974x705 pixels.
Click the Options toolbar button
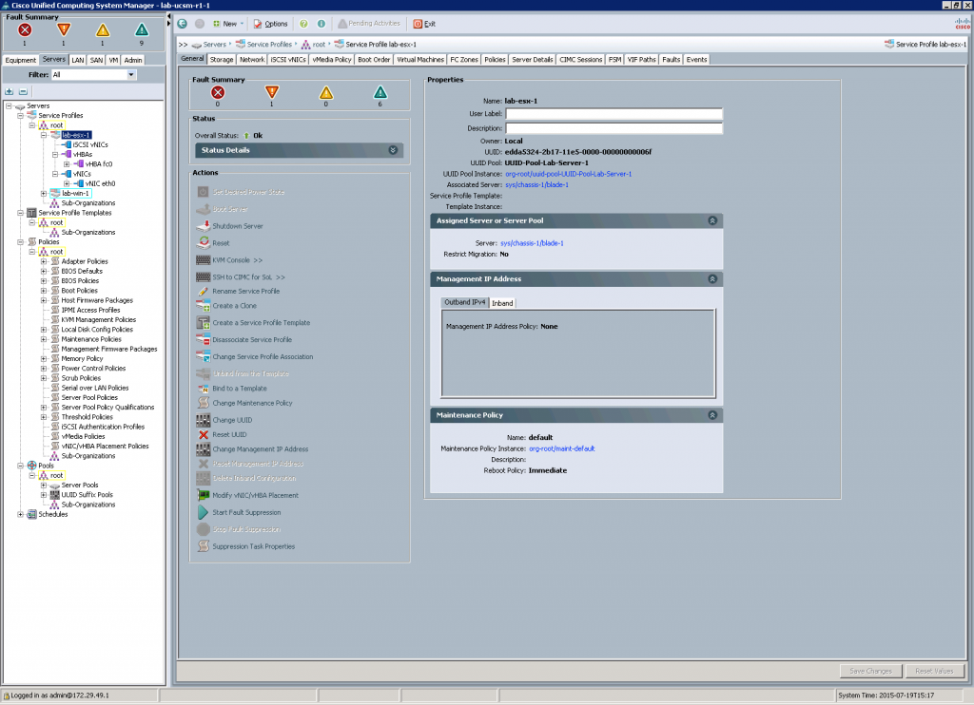[271, 24]
